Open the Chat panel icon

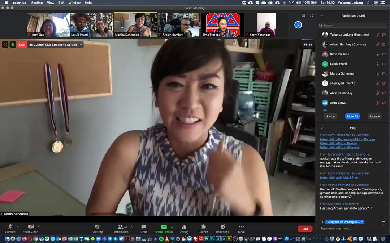(144, 227)
